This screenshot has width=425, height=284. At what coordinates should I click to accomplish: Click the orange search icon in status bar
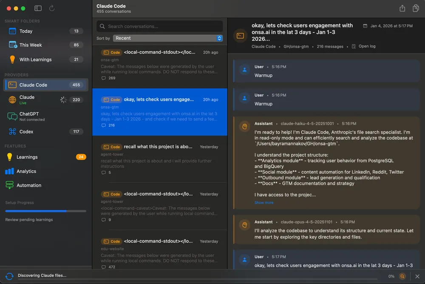point(402,276)
